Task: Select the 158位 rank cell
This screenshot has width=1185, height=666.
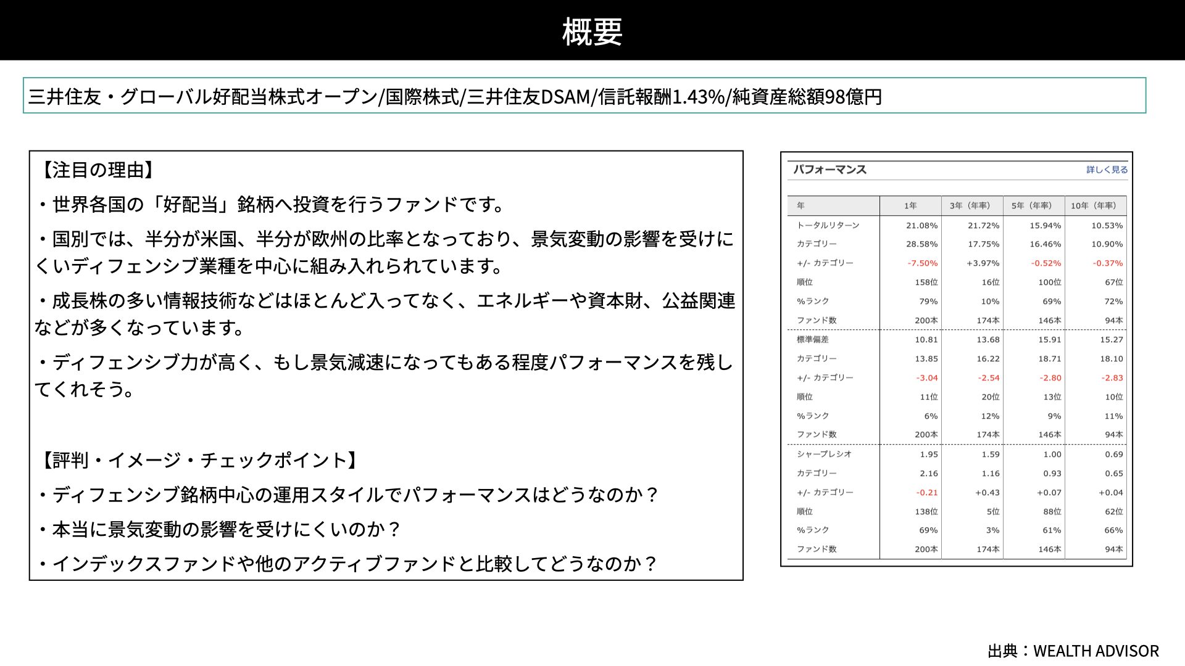Action: click(926, 282)
